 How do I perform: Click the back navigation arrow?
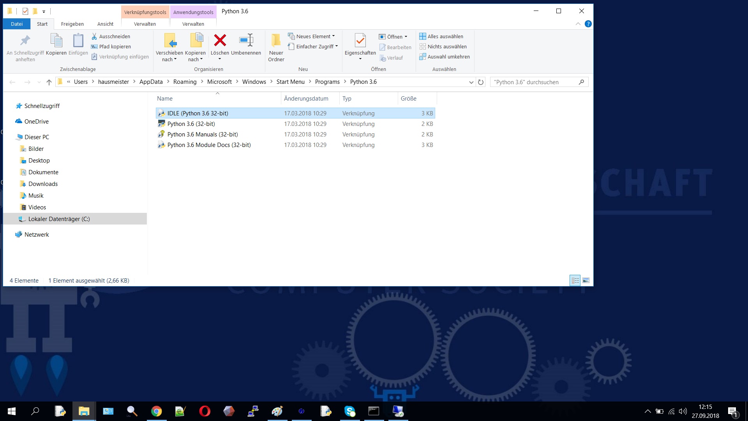tap(12, 82)
